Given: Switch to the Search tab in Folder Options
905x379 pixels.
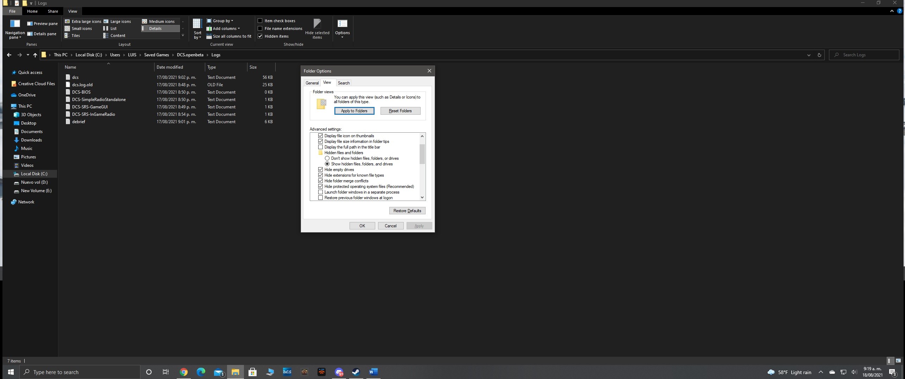Looking at the screenshot, I should click(344, 83).
